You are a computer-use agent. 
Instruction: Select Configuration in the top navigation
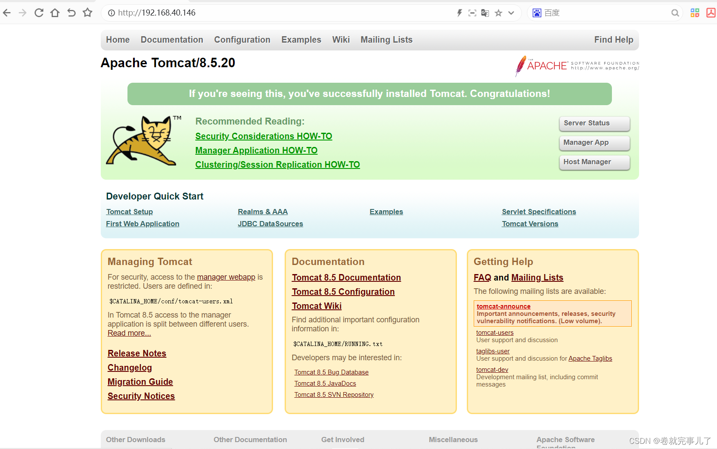pyautogui.click(x=242, y=40)
